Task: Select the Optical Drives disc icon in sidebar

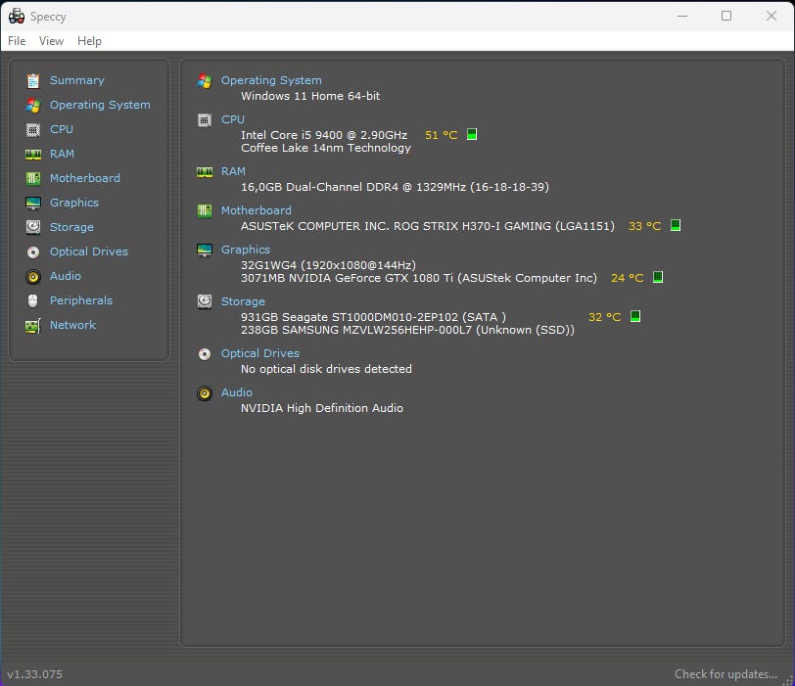Action: [x=33, y=252]
